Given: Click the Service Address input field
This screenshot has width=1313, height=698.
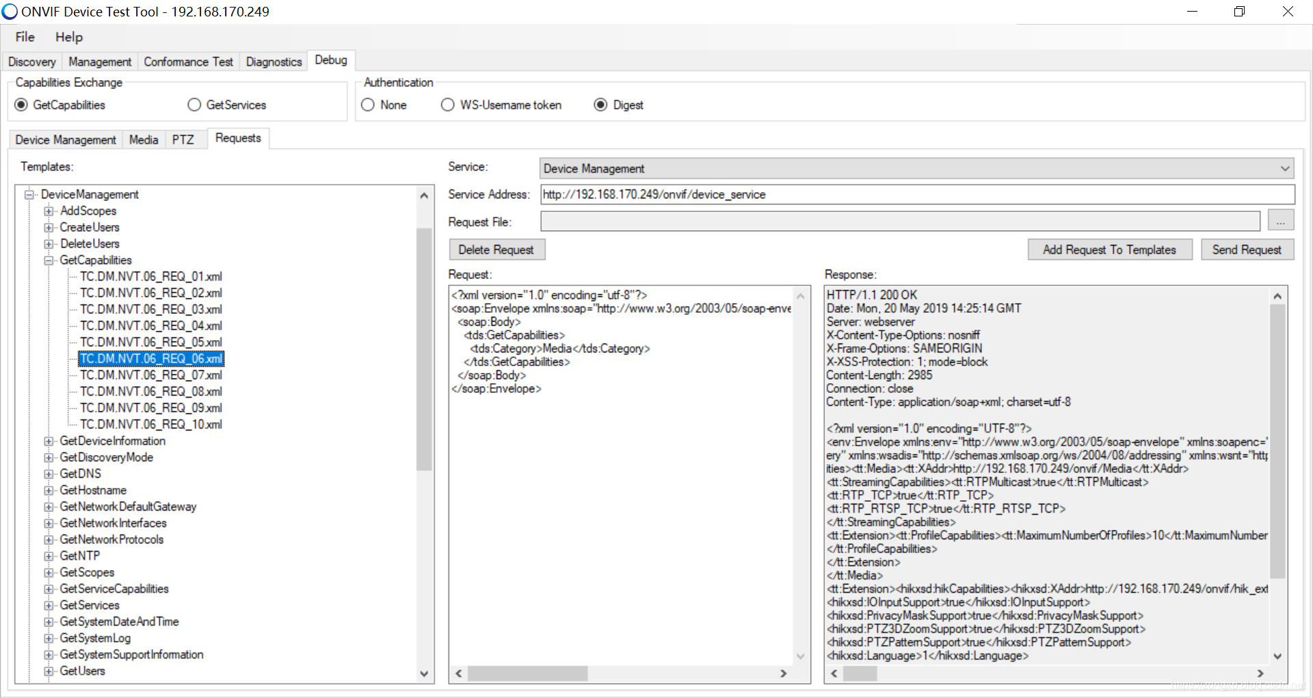Looking at the screenshot, I should pos(917,194).
